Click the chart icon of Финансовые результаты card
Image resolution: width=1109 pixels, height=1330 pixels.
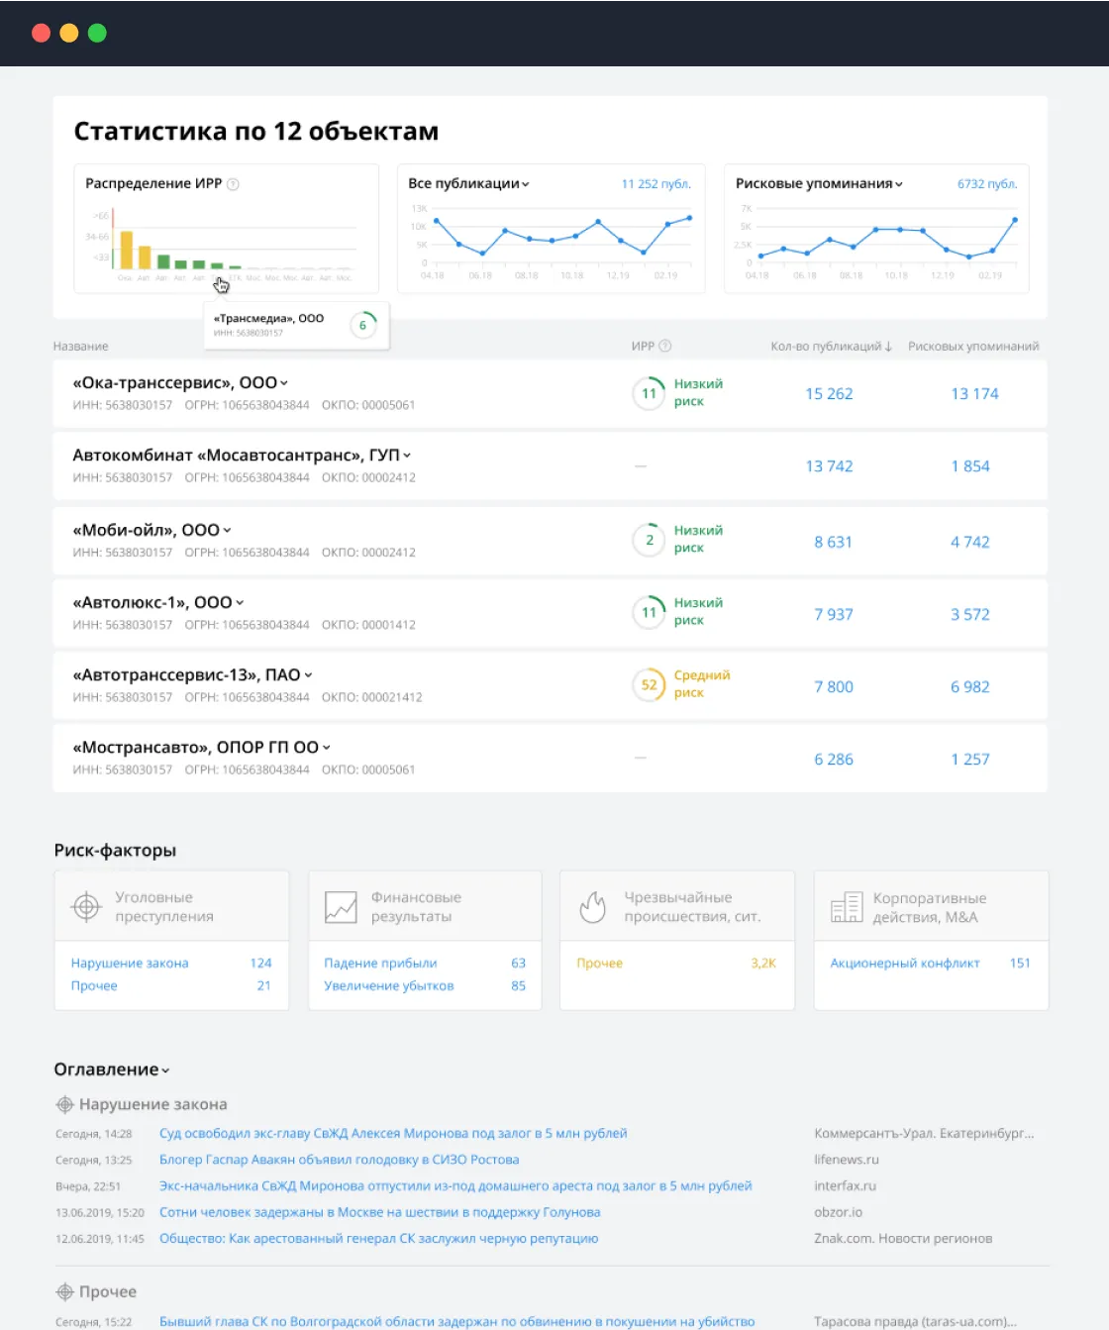click(341, 906)
